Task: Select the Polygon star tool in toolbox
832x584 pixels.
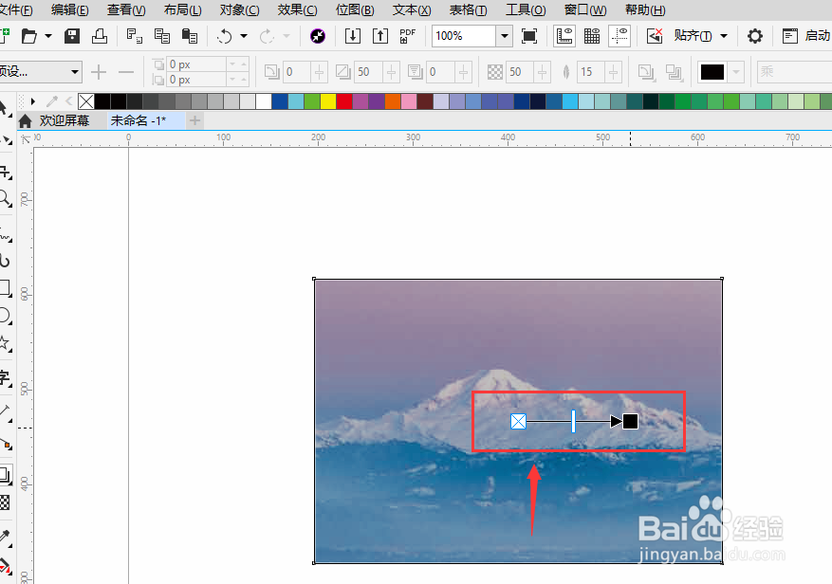Action: click(6, 343)
